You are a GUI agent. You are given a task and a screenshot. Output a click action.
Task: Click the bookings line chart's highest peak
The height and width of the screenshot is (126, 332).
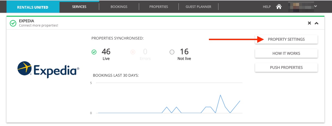220,95
